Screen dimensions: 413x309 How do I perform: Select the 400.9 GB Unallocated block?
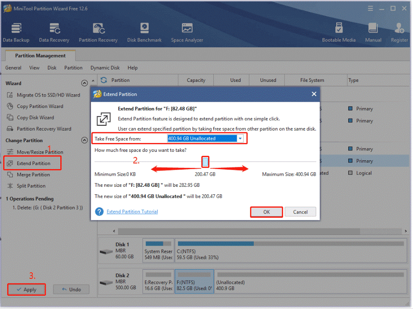tap(311, 282)
